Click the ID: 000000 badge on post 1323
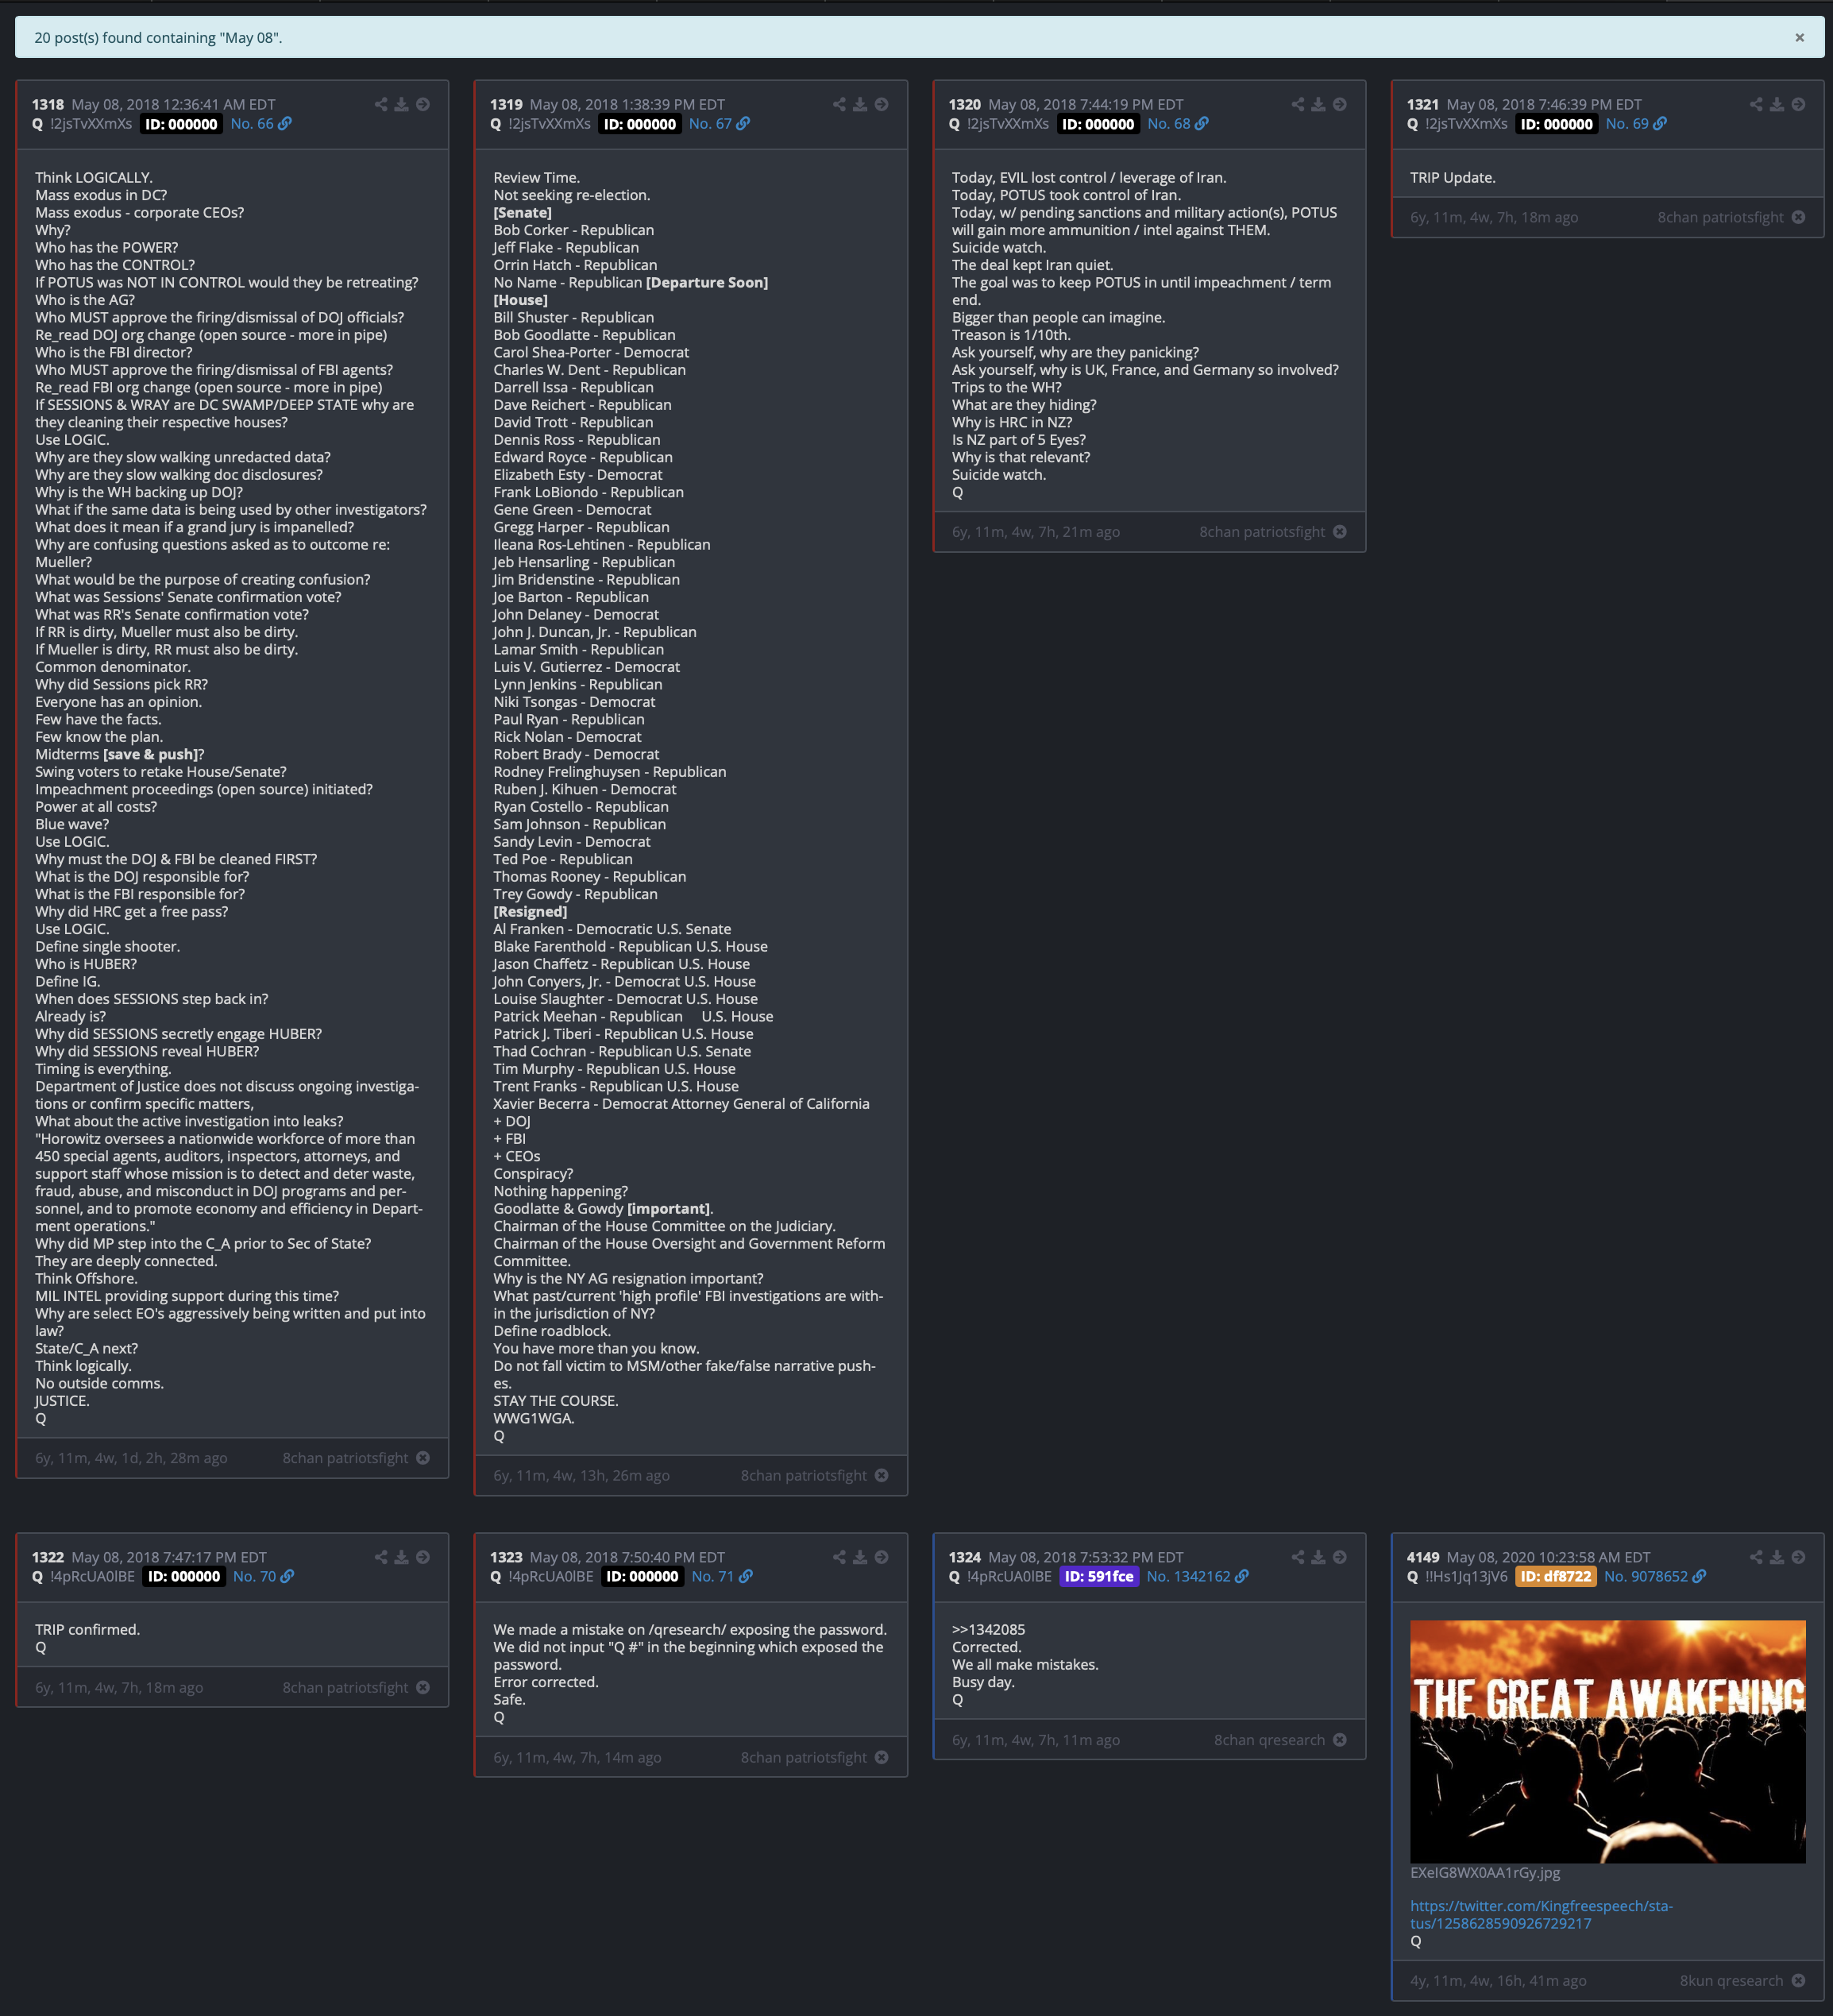1833x2016 pixels. [642, 1576]
